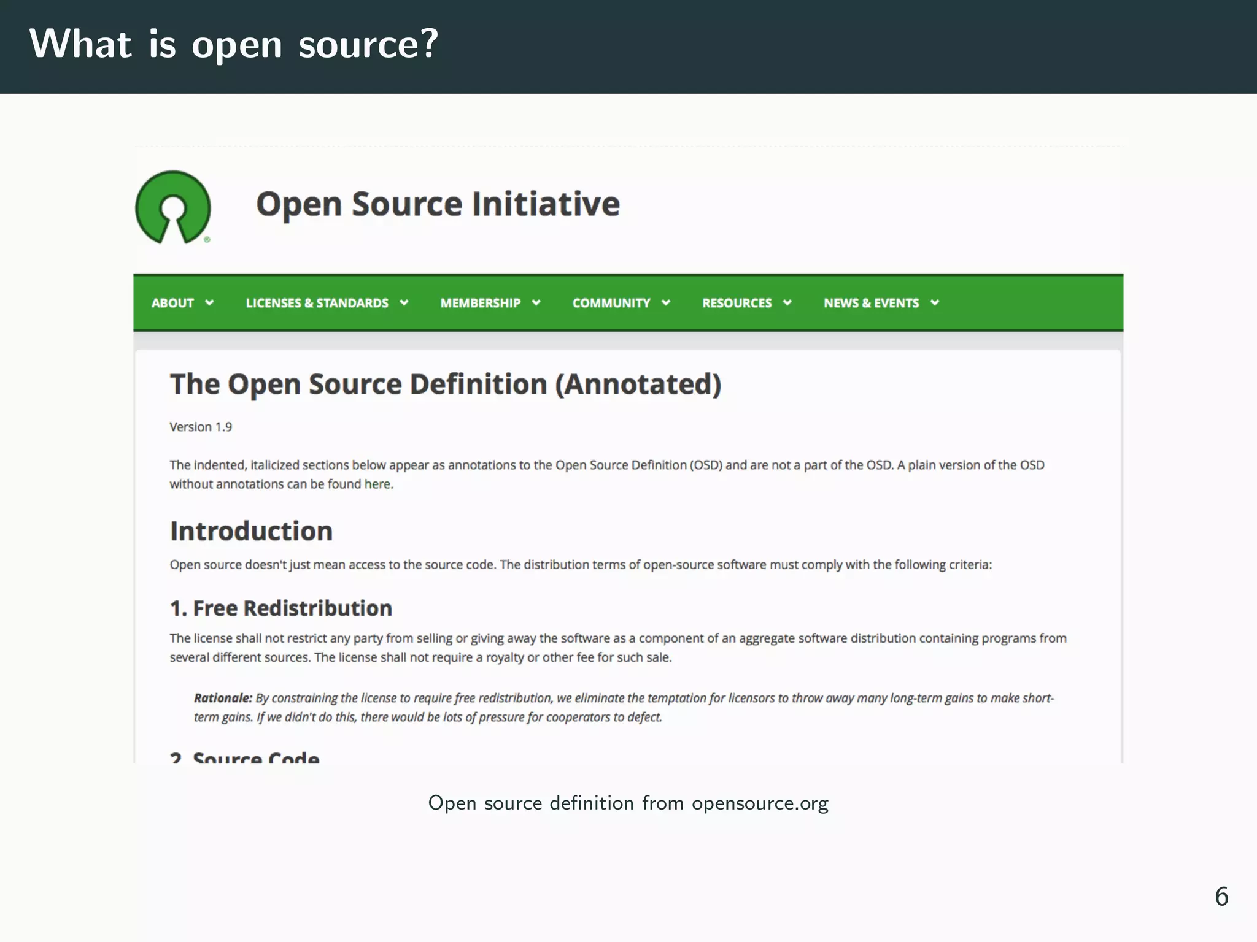Screen dimensions: 1257x942
Task: Expand the Licenses & Standards chevron
Action: point(404,302)
